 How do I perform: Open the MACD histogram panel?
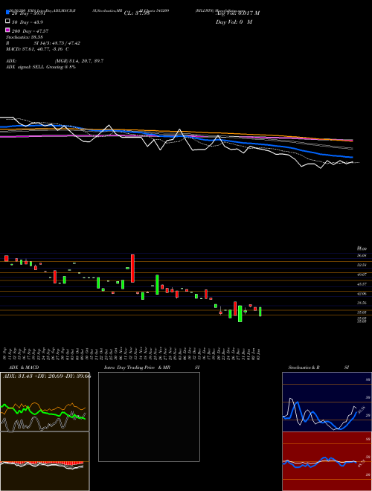point(45,461)
